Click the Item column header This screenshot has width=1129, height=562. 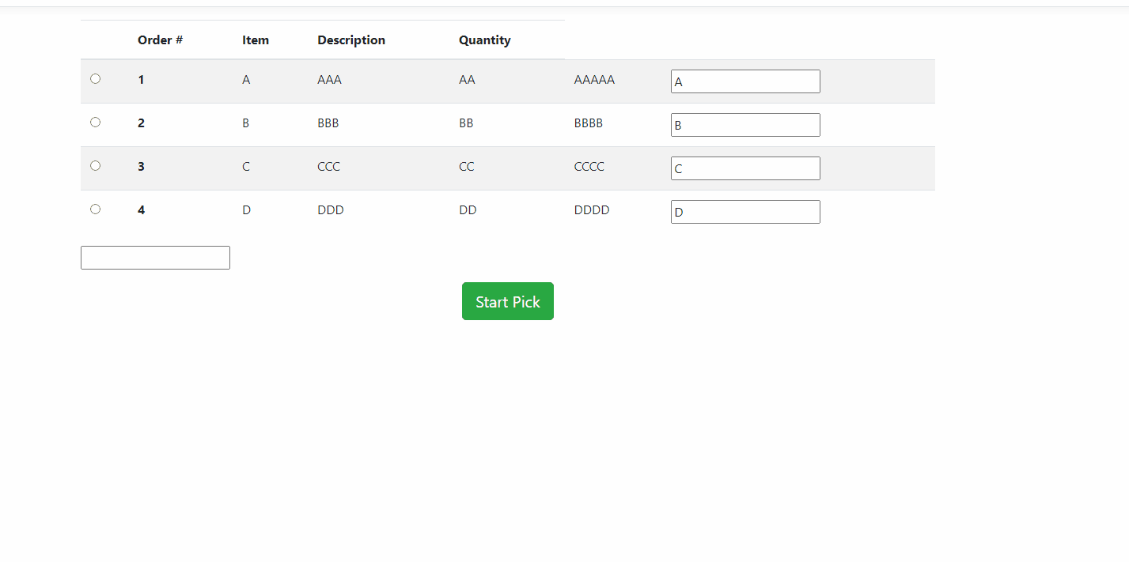point(256,40)
